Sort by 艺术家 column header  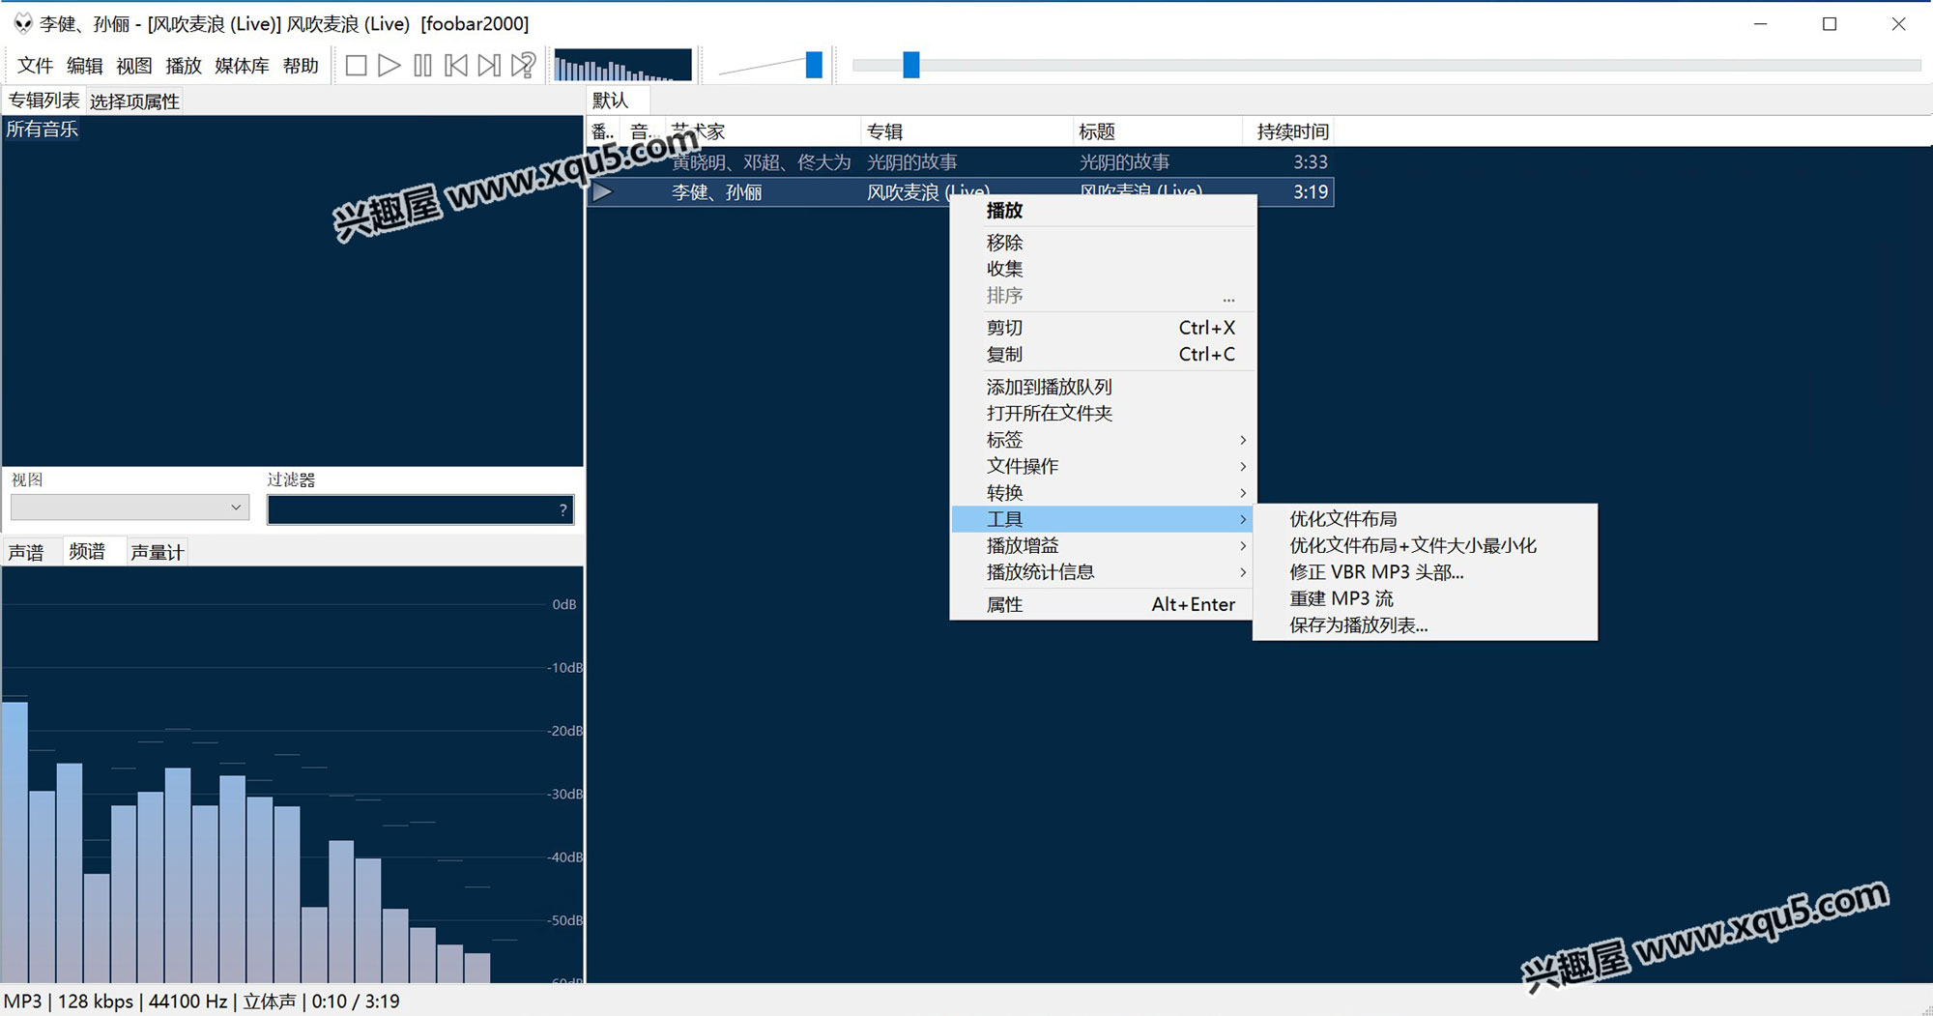(764, 131)
